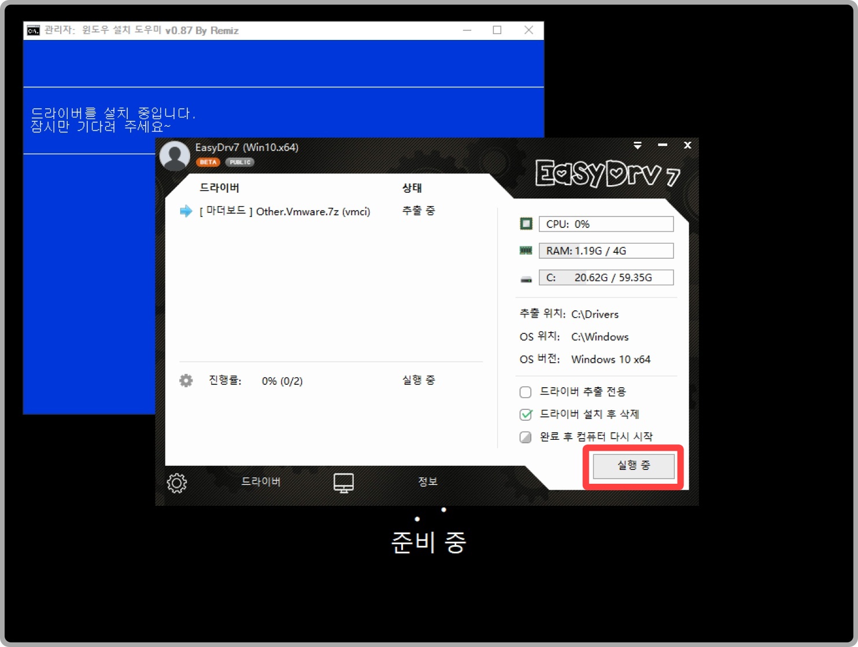The width and height of the screenshot is (858, 647).
Task: Click the gear icon next to 진행률
Action: tap(186, 380)
